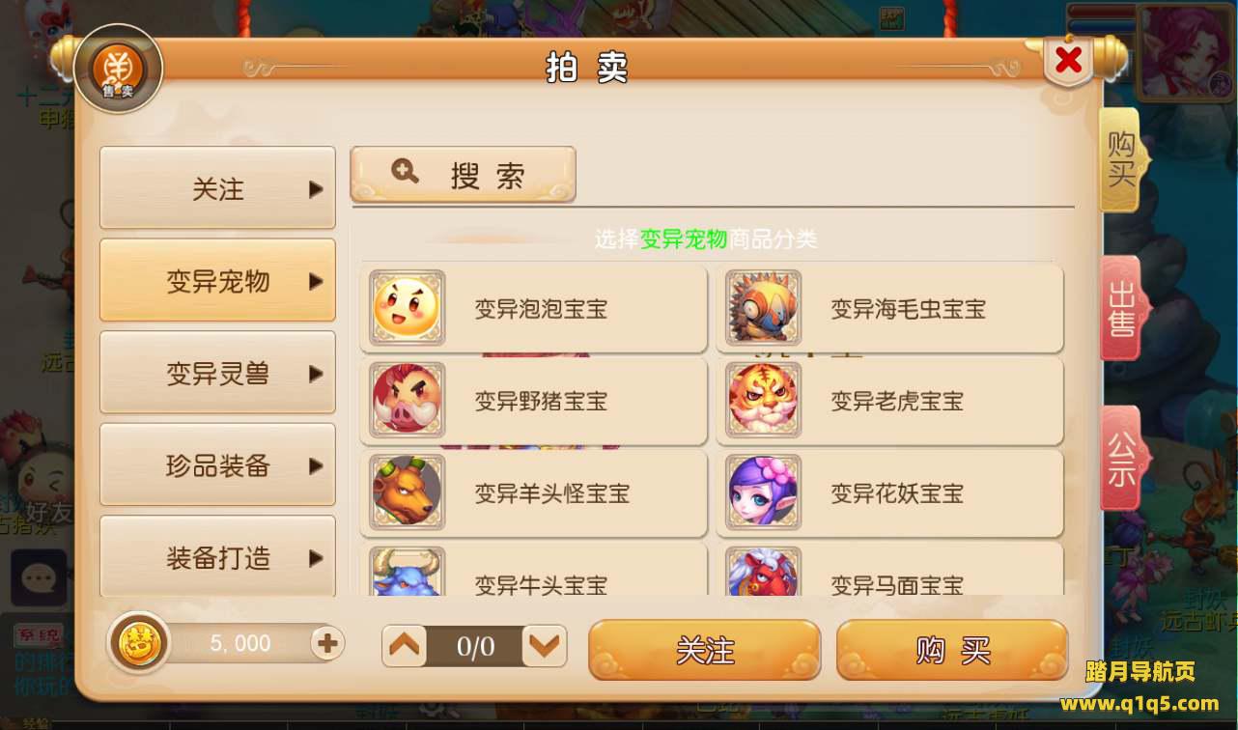This screenshot has width=1238, height=730.
Task: Expand the 变异灵兽 category
Action: coord(218,373)
